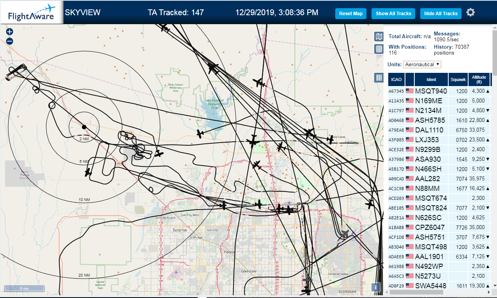This screenshot has height=298, width=497.
Task: Select the ASA930 aircraft row
Action: pos(439,159)
